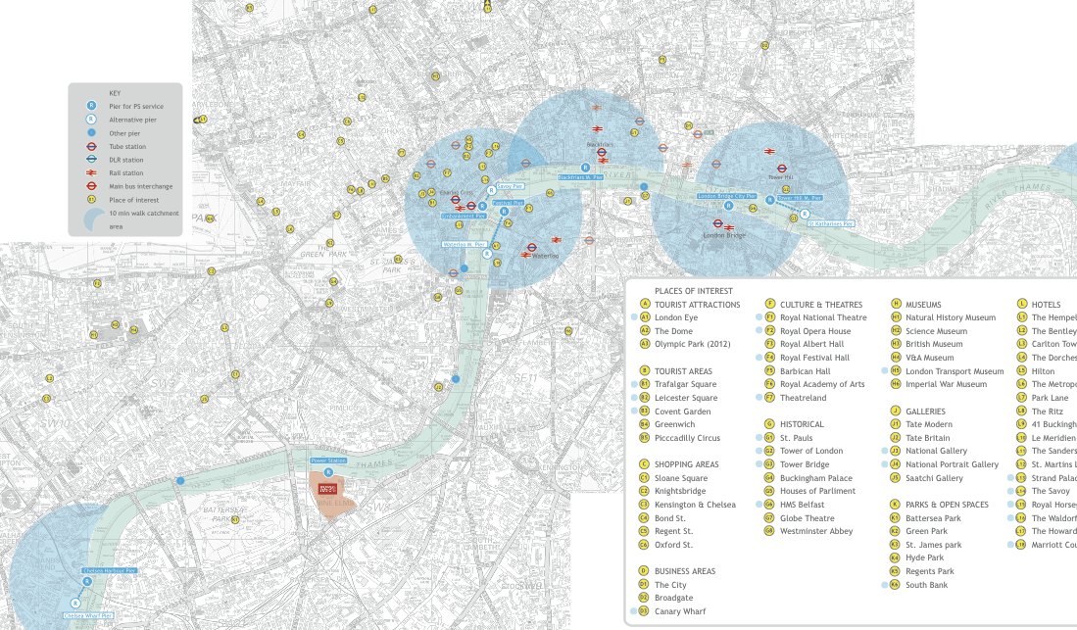
Task: Click the Chelsea Harbour Pier label
Action: (109, 569)
